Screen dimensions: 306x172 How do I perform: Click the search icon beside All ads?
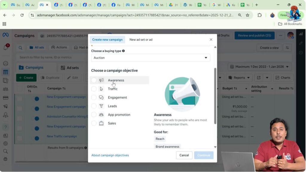click(20, 47)
